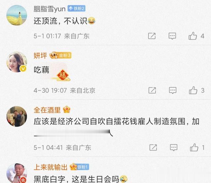Tap the avatar of 上来就输出

pyautogui.click(x=17, y=173)
